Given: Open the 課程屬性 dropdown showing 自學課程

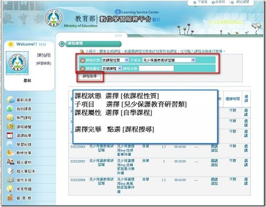Looking at the screenshot, I should click(x=112, y=68).
